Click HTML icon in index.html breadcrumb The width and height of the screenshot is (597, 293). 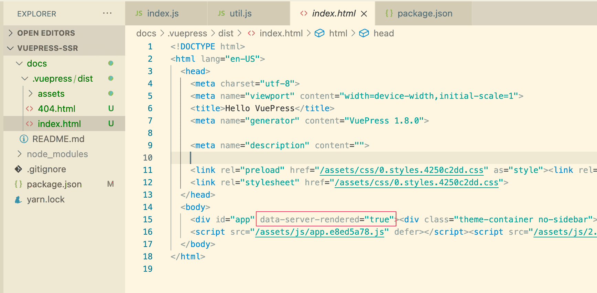(x=251, y=33)
